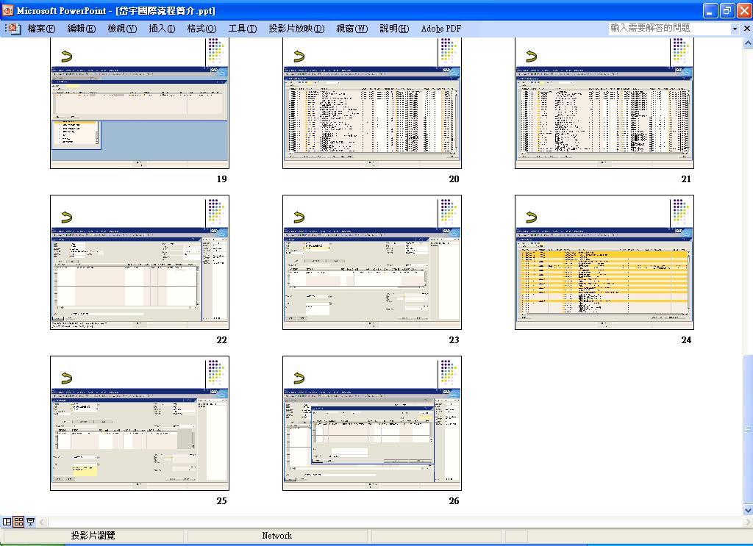This screenshot has height=546, width=753.
Task: Open the Adobe PDF menu
Action: [440, 28]
